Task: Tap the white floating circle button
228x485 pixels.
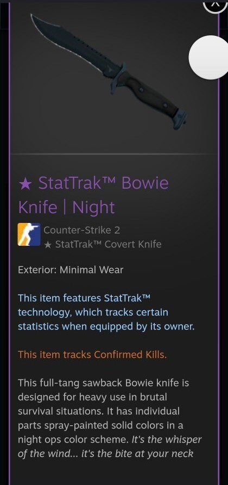Action: pyautogui.click(x=210, y=57)
